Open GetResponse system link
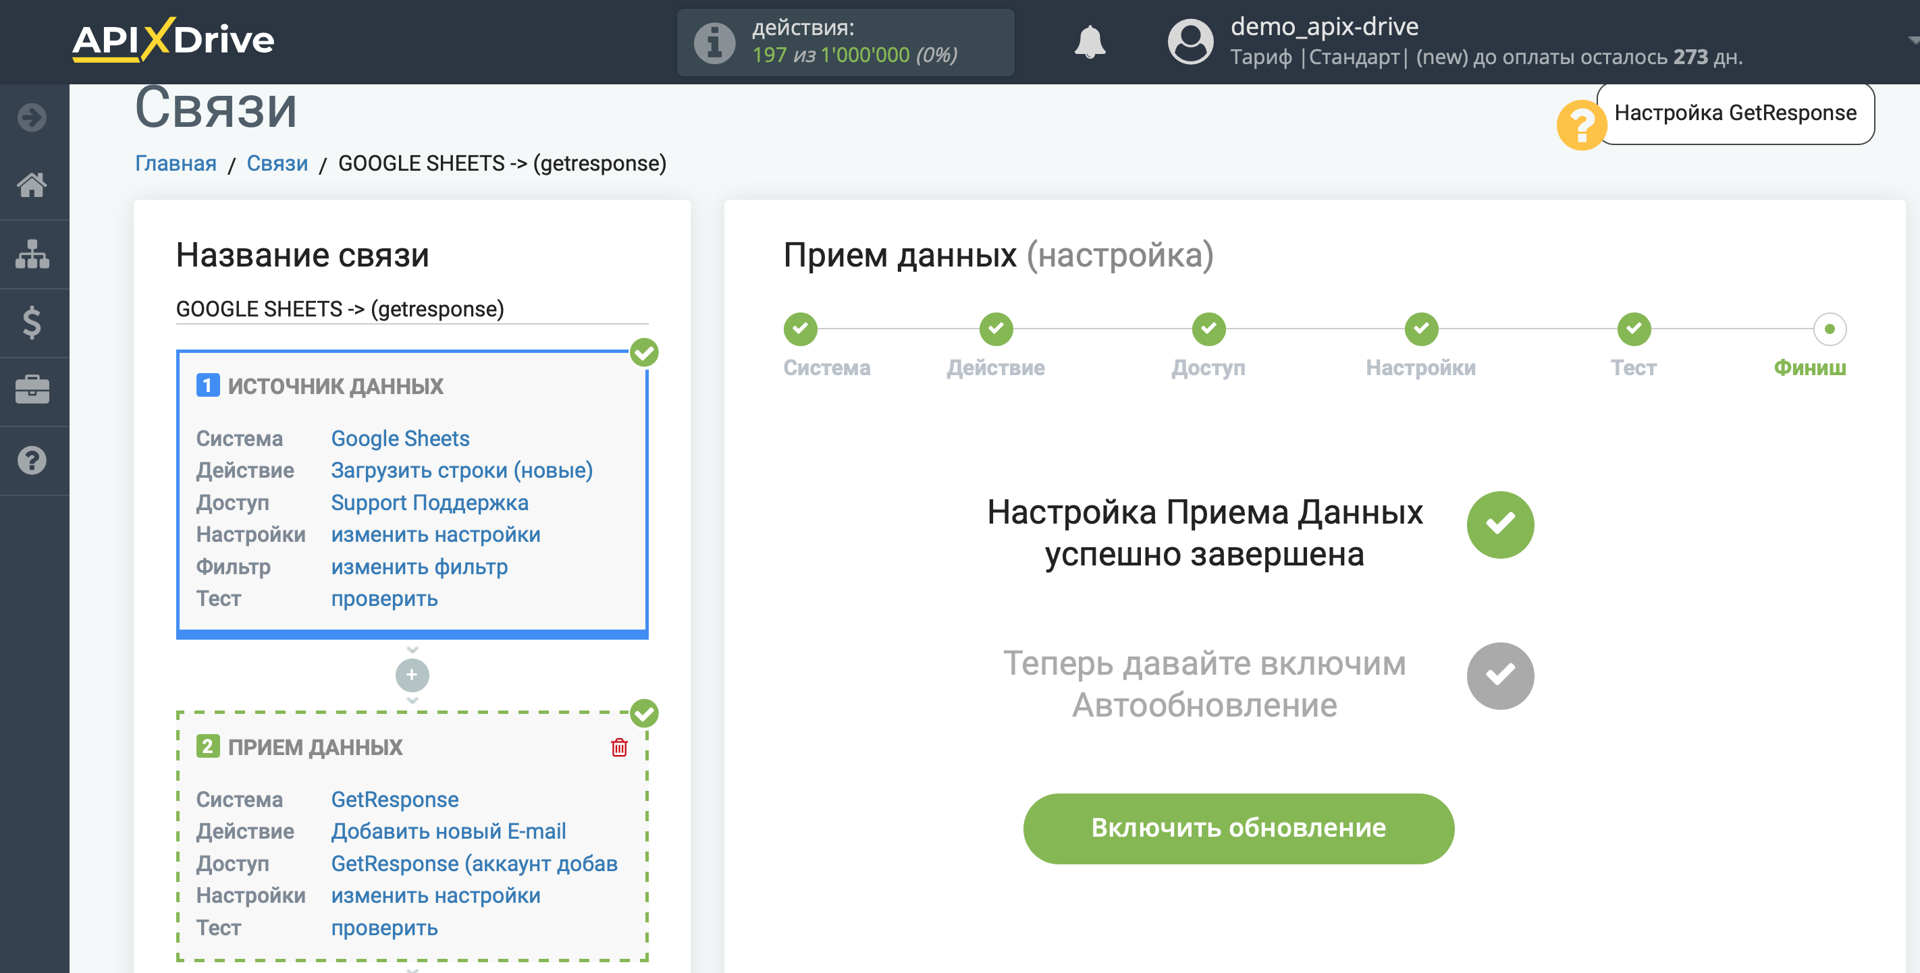1920x973 pixels. click(x=395, y=800)
